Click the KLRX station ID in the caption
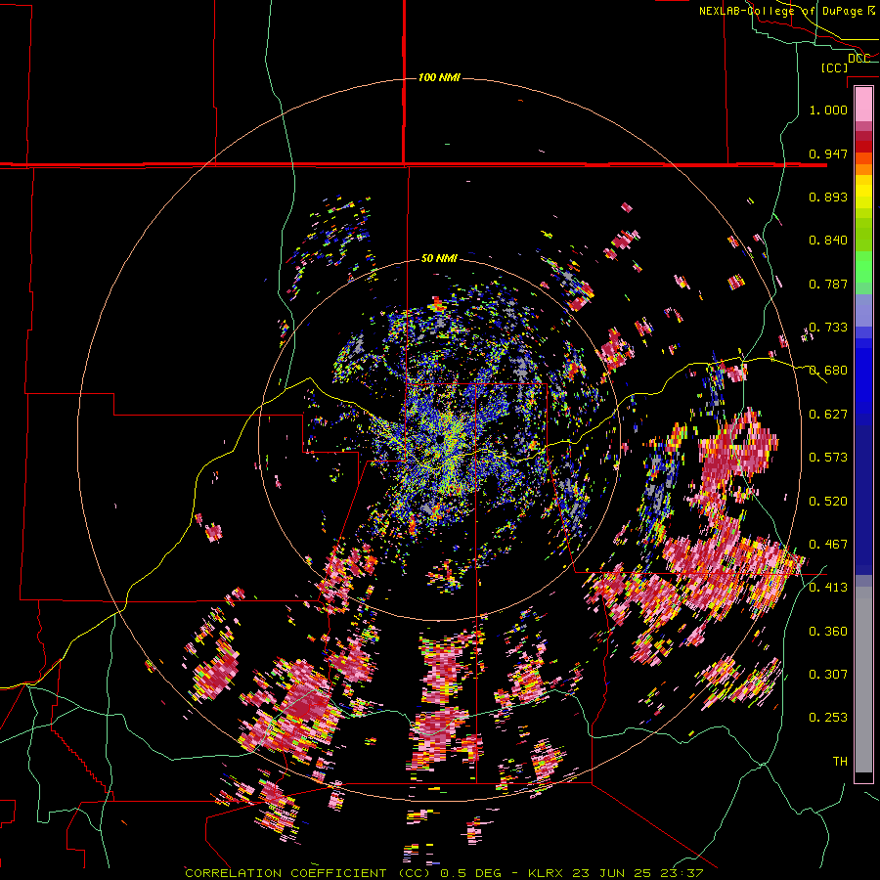Viewport: 880px width, 880px height. click(548, 873)
